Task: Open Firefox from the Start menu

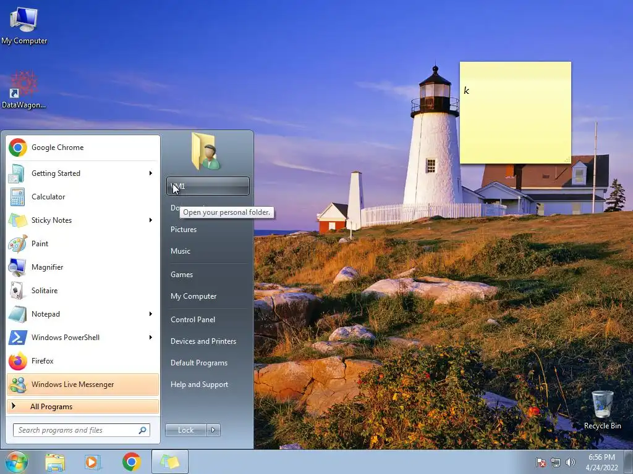Action: click(x=83, y=360)
